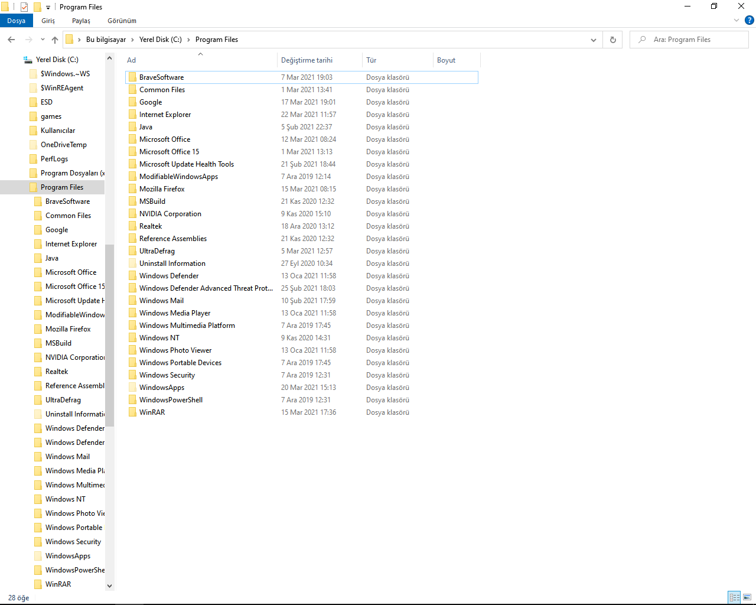Select Yerel Disk (C:) in the navigation tree
The height and width of the screenshot is (605, 756).
click(57, 60)
